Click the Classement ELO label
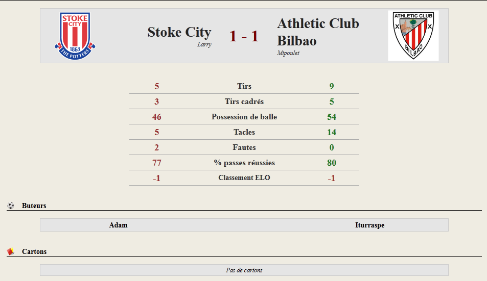The height and width of the screenshot is (281, 487). (244, 177)
